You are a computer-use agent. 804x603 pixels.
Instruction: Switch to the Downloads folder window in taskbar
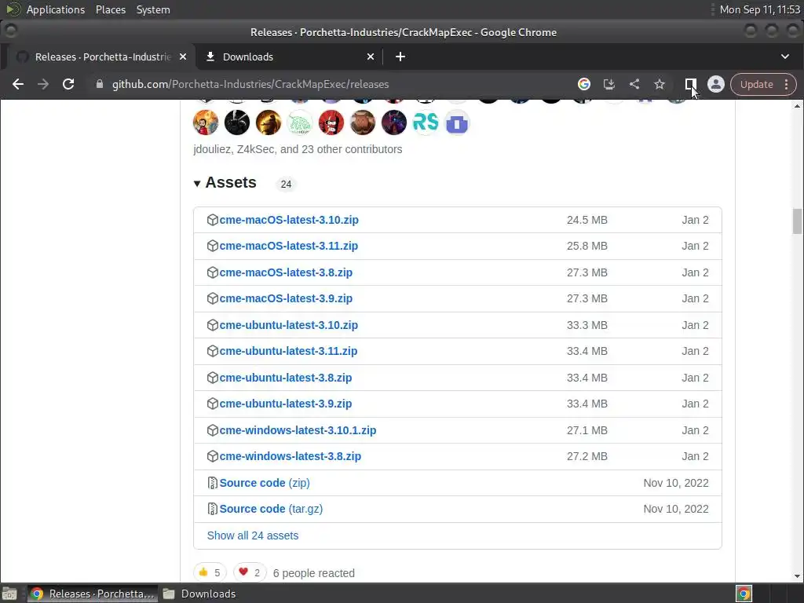point(200,594)
